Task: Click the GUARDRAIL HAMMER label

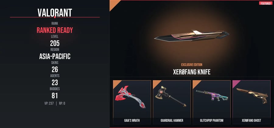Action: pyautogui.click(x=172, y=120)
